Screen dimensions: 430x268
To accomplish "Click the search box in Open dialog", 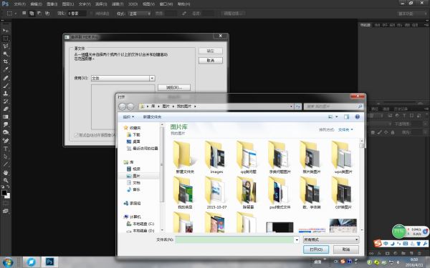I will point(333,106).
